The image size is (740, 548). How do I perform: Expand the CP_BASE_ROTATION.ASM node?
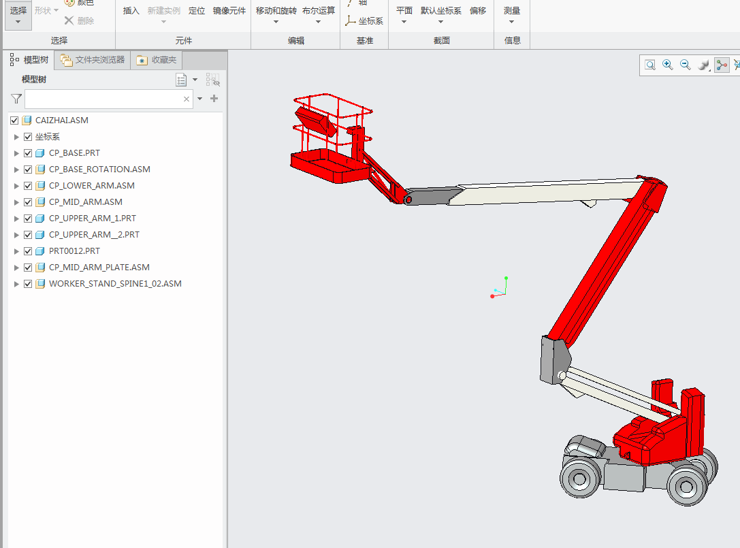point(16,170)
